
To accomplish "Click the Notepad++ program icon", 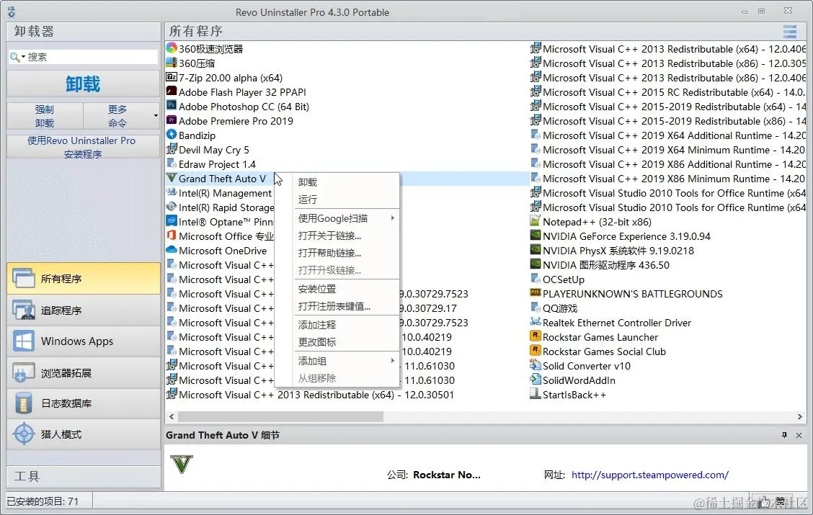I will [x=535, y=221].
